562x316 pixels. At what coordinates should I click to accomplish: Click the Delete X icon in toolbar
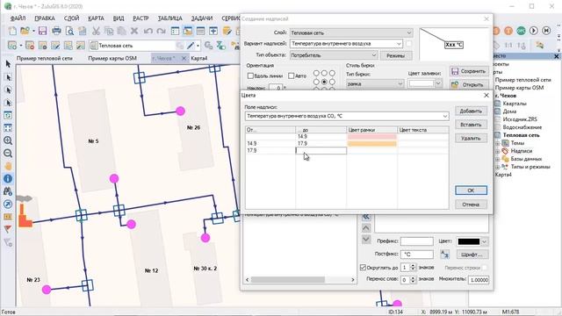click(134, 31)
